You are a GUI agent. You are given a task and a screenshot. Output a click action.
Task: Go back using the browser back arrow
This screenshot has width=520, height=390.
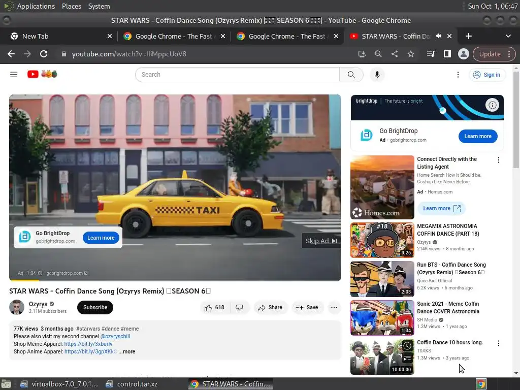[x=11, y=54]
